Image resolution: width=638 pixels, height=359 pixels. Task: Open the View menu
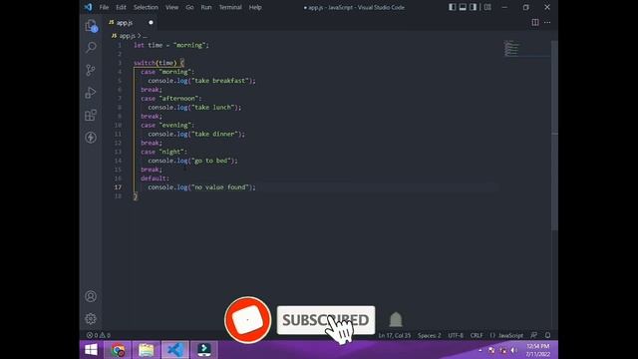click(171, 7)
